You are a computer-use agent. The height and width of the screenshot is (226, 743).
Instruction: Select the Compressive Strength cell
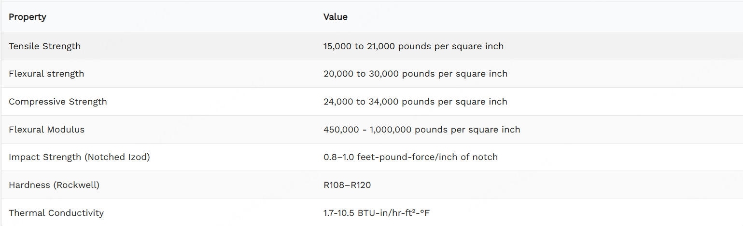click(58, 102)
